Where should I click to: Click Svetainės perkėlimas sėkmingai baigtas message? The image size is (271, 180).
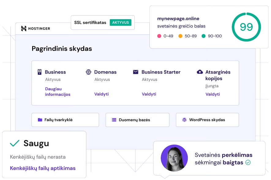coord(224,159)
